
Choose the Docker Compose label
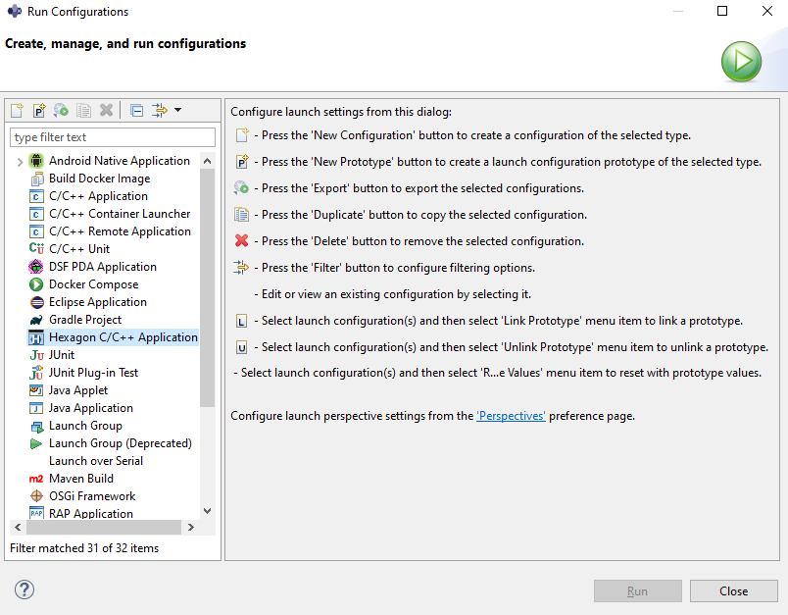tap(93, 284)
